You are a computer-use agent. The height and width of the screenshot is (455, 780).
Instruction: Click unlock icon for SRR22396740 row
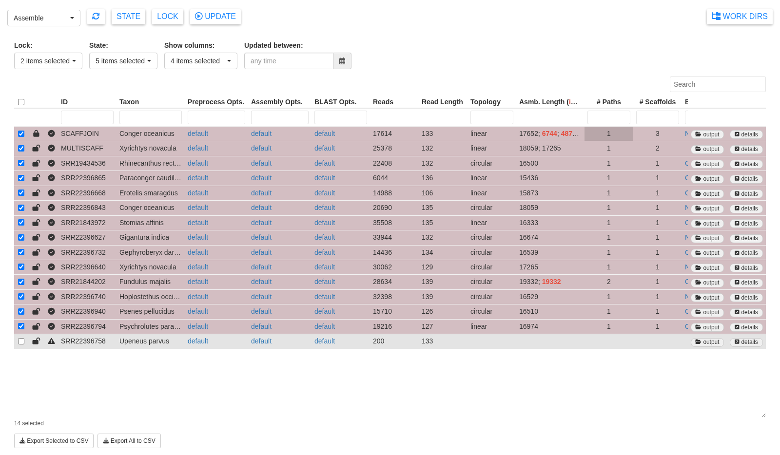click(x=36, y=297)
